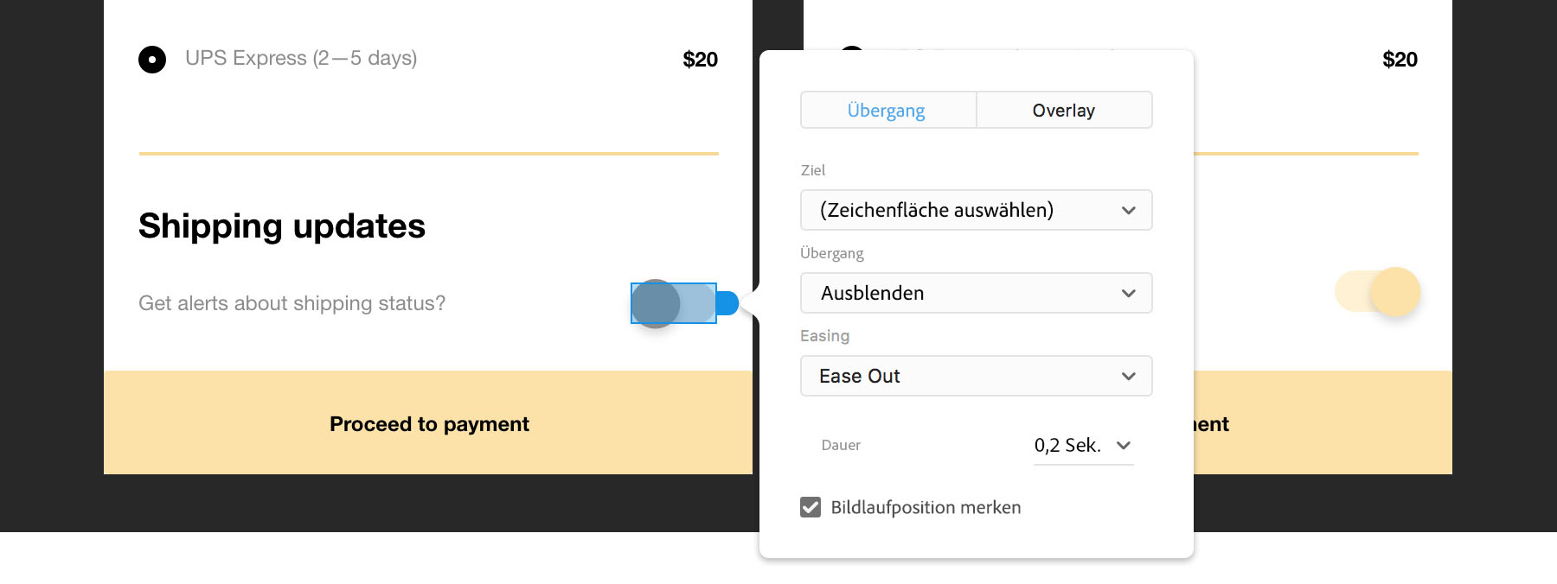Open the Ziel dropdown (Zeichenfläche auswählen)

[976, 210]
